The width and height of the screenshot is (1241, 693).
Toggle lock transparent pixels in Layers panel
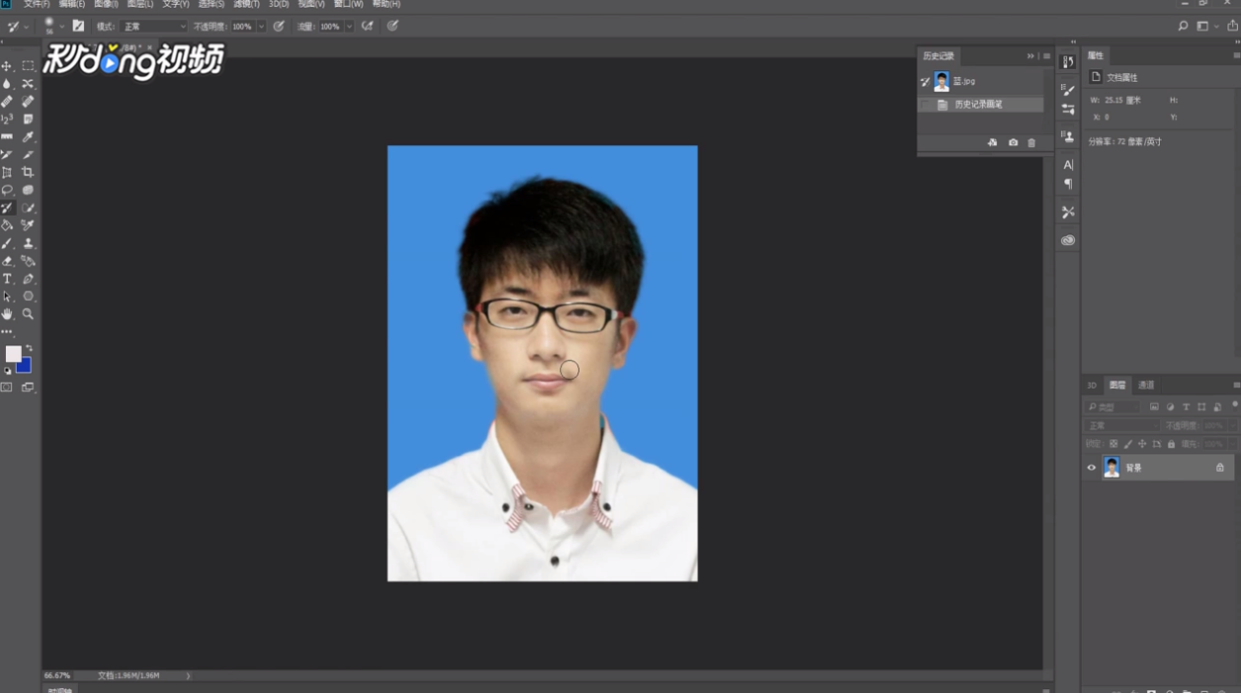(x=1113, y=444)
